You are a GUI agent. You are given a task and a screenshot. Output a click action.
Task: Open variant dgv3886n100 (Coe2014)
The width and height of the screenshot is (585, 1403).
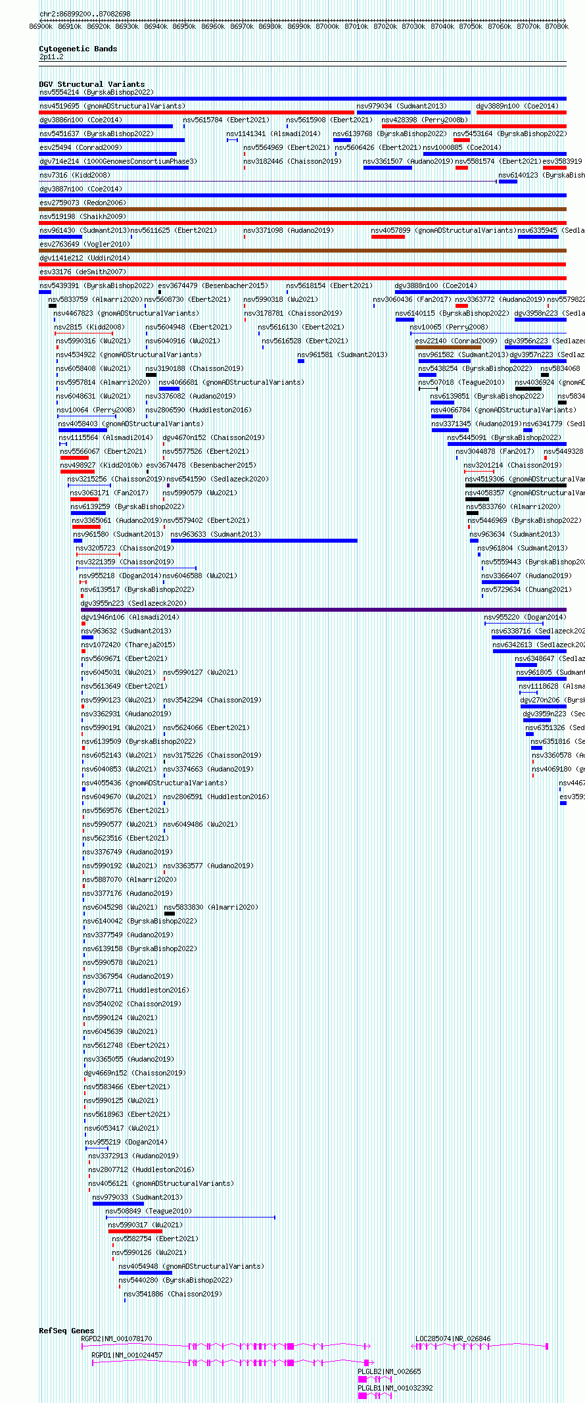tap(106, 126)
